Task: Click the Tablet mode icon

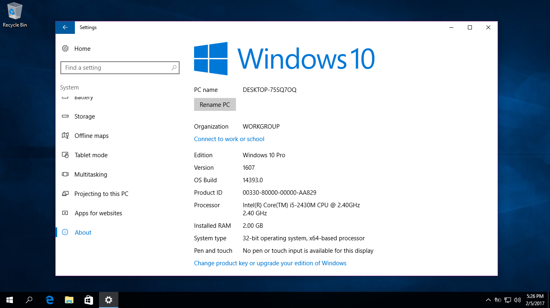Action: pos(65,155)
